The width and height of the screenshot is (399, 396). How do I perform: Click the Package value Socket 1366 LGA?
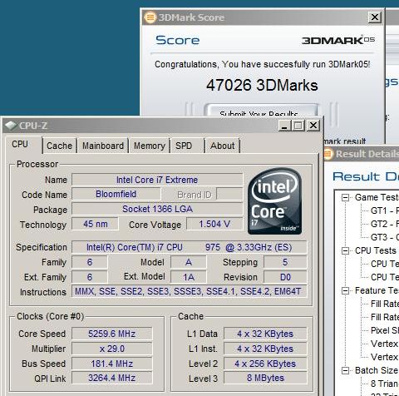tap(157, 209)
